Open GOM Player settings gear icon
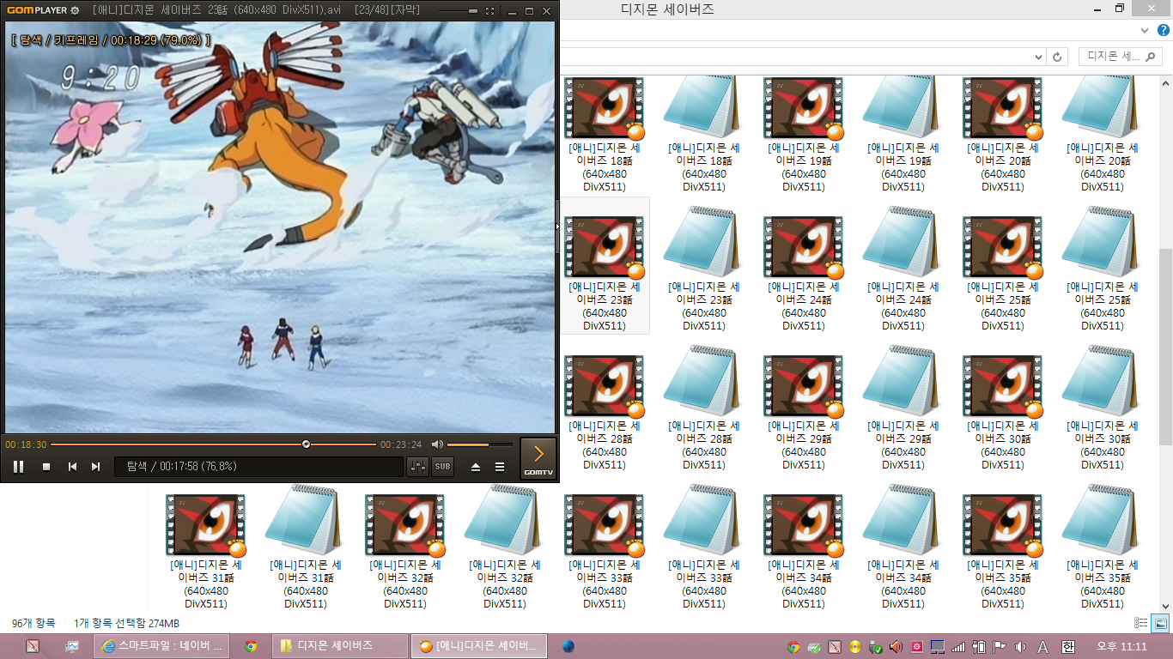Viewport: 1173px width, 659px height. tap(75, 10)
